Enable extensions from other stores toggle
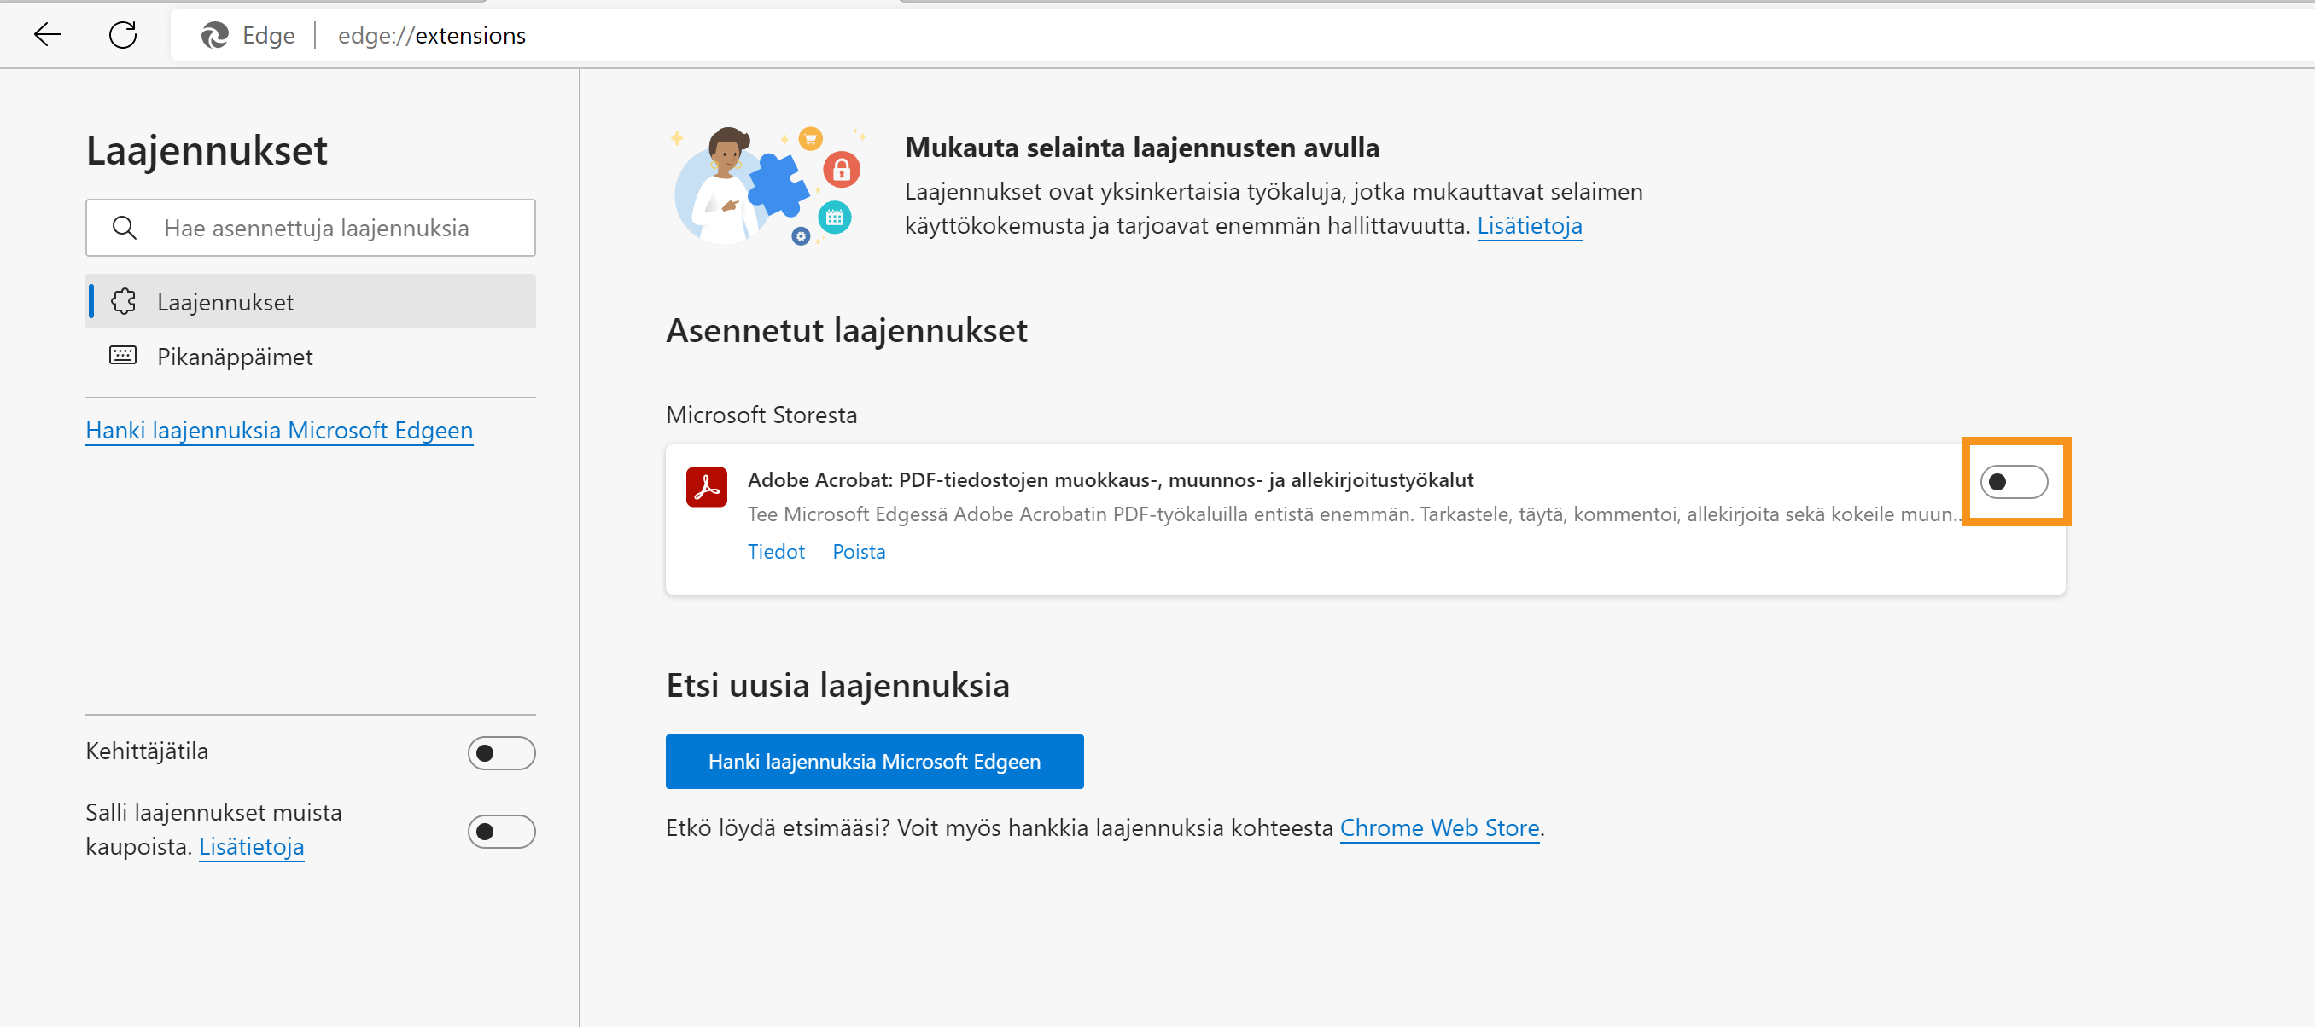This screenshot has width=2315, height=1027. point(500,832)
